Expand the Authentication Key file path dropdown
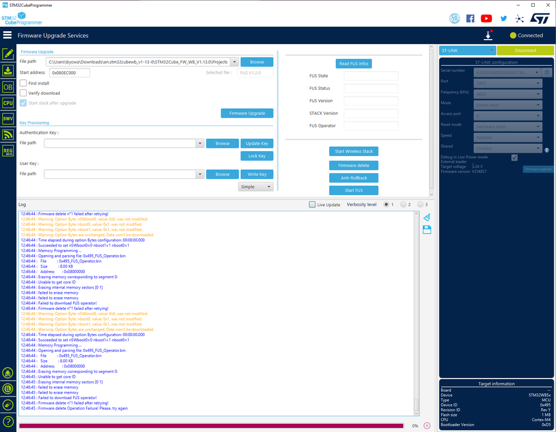 pos(200,143)
